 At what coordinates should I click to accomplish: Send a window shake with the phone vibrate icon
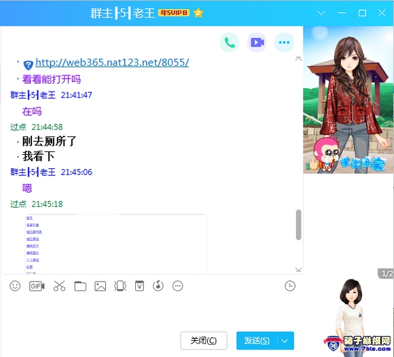coord(120,286)
